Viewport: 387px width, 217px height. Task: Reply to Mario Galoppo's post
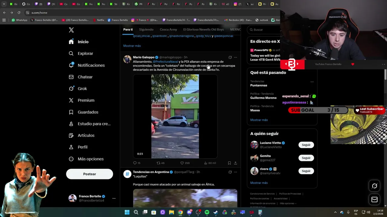click(137, 163)
